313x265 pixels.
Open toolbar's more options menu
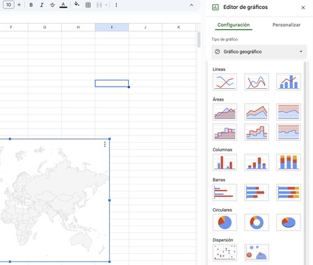click(x=116, y=5)
